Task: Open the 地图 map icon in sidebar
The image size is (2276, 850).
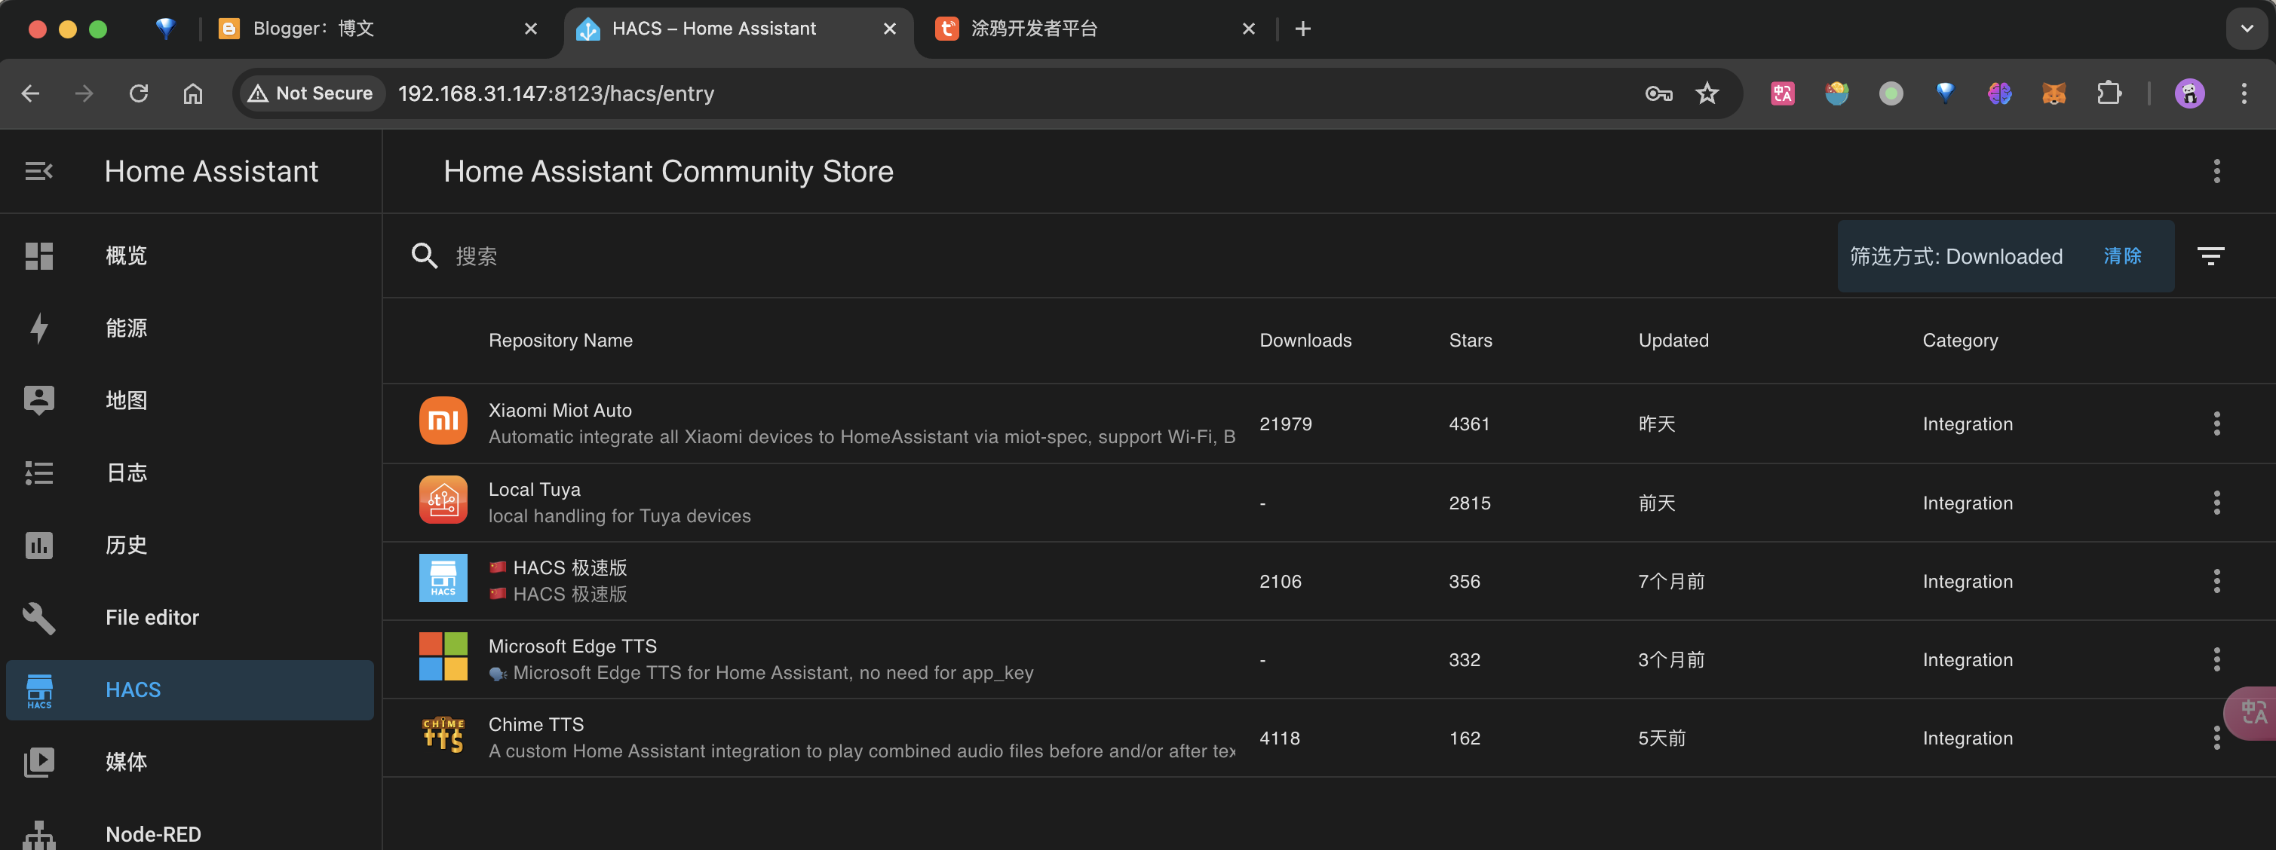Action: coord(39,400)
